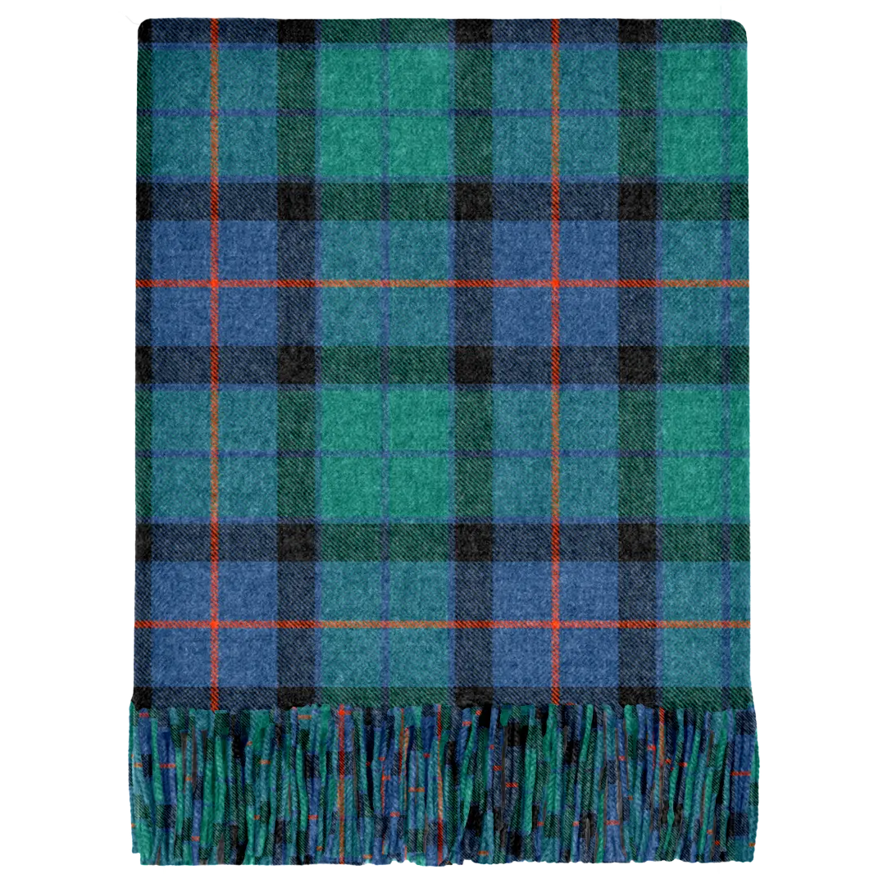Screen dimensions: 874x874
Task: Click the lower-right crossing of the orange stripes
Action: (x=554, y=624)
